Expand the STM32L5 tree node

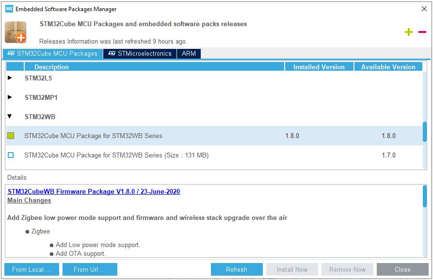tap(10, 78)
